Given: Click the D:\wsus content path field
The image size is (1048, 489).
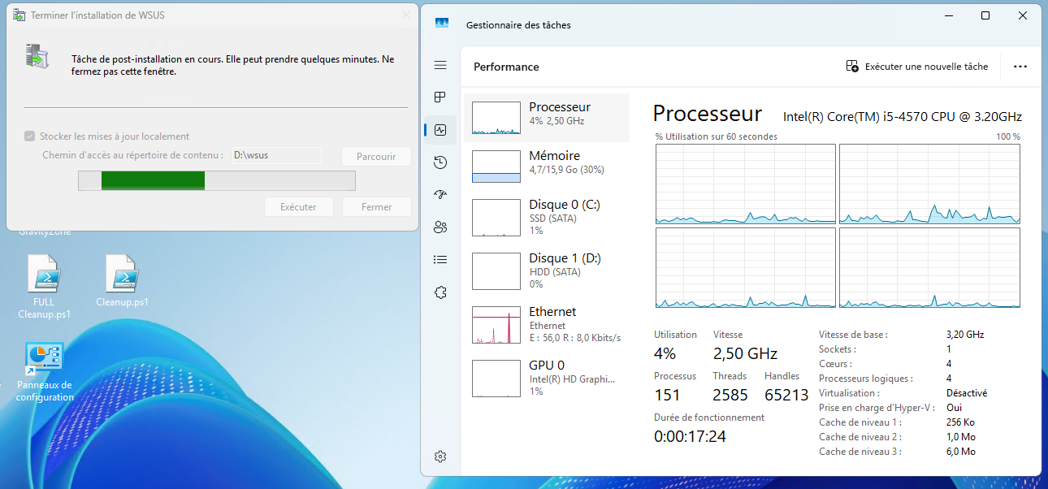Looking at the screenshot, I should (275, 155).
